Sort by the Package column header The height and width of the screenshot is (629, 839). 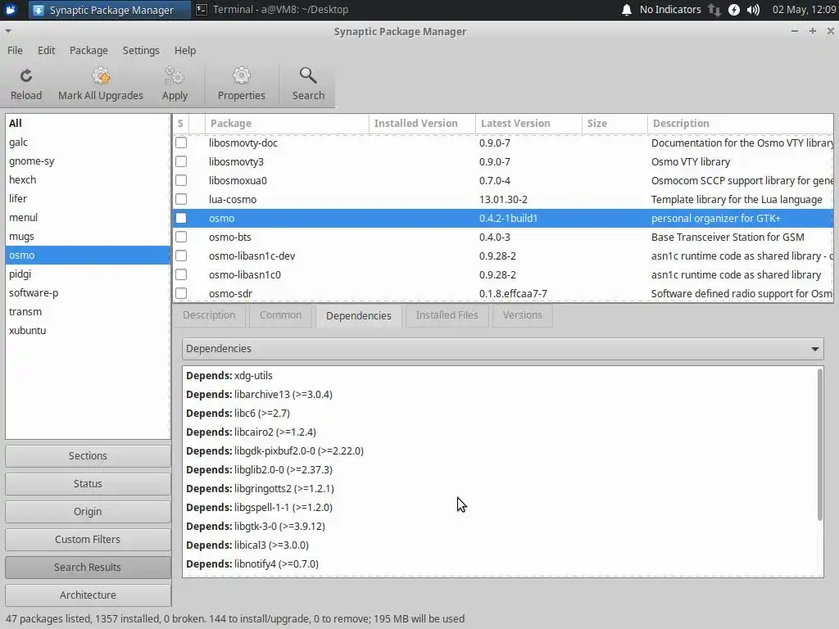click(287, 124)
